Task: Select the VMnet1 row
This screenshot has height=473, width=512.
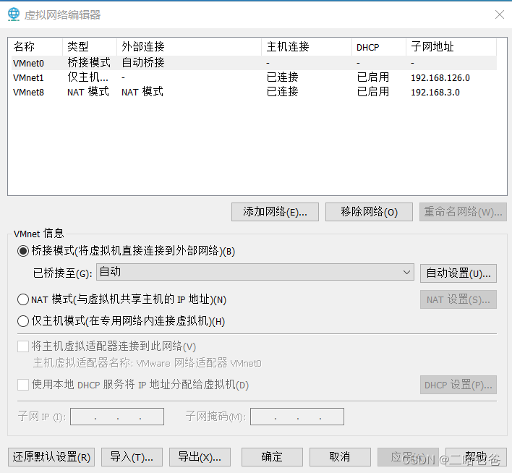Action: 254,77
